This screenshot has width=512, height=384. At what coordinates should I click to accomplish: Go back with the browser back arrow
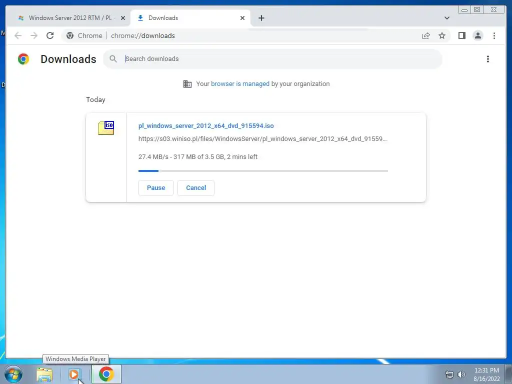click(x=18, y=35)
